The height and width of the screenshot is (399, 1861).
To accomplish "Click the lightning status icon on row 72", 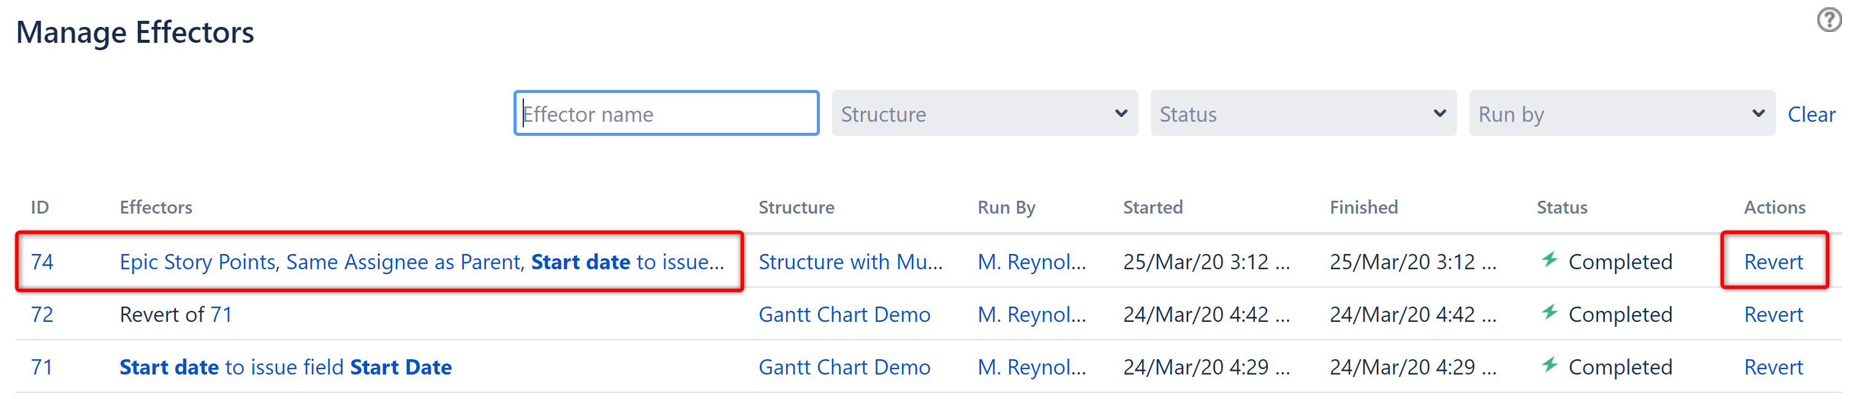I will click(1550, 314).
